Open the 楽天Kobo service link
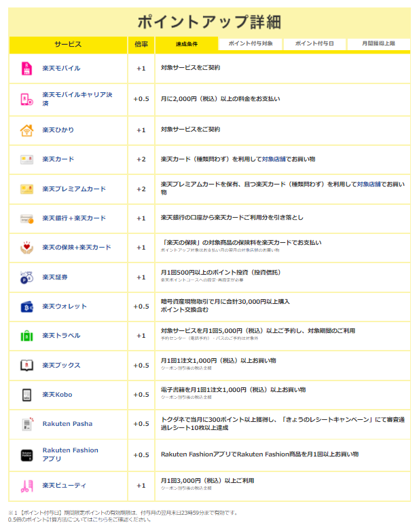 pyautogui.click(x=57, y=395)
